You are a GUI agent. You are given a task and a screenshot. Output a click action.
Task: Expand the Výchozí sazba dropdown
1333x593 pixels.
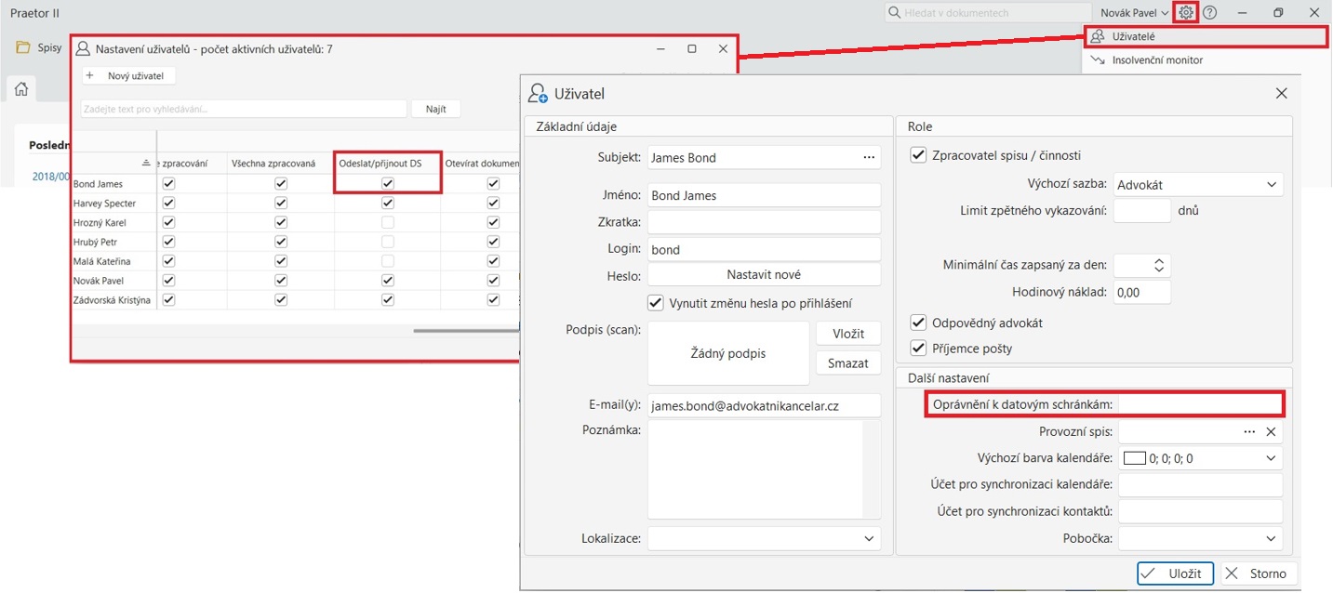pyautogui.click(x=1272, y=185)
